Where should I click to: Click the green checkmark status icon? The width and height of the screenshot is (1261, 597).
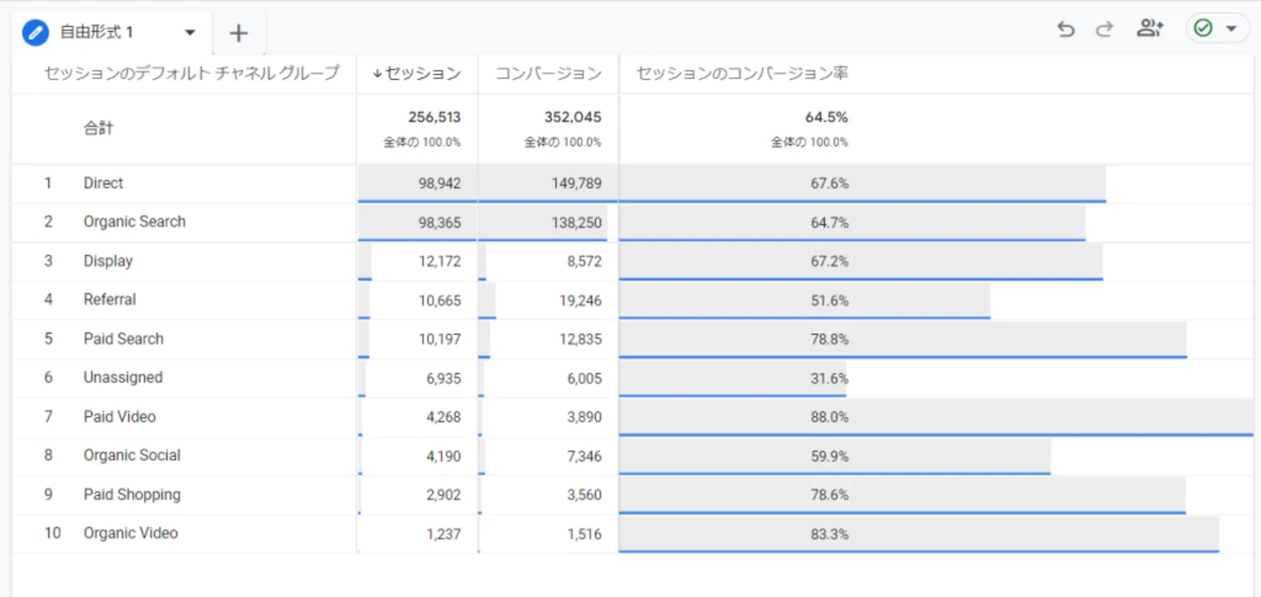coord(1203,29)
